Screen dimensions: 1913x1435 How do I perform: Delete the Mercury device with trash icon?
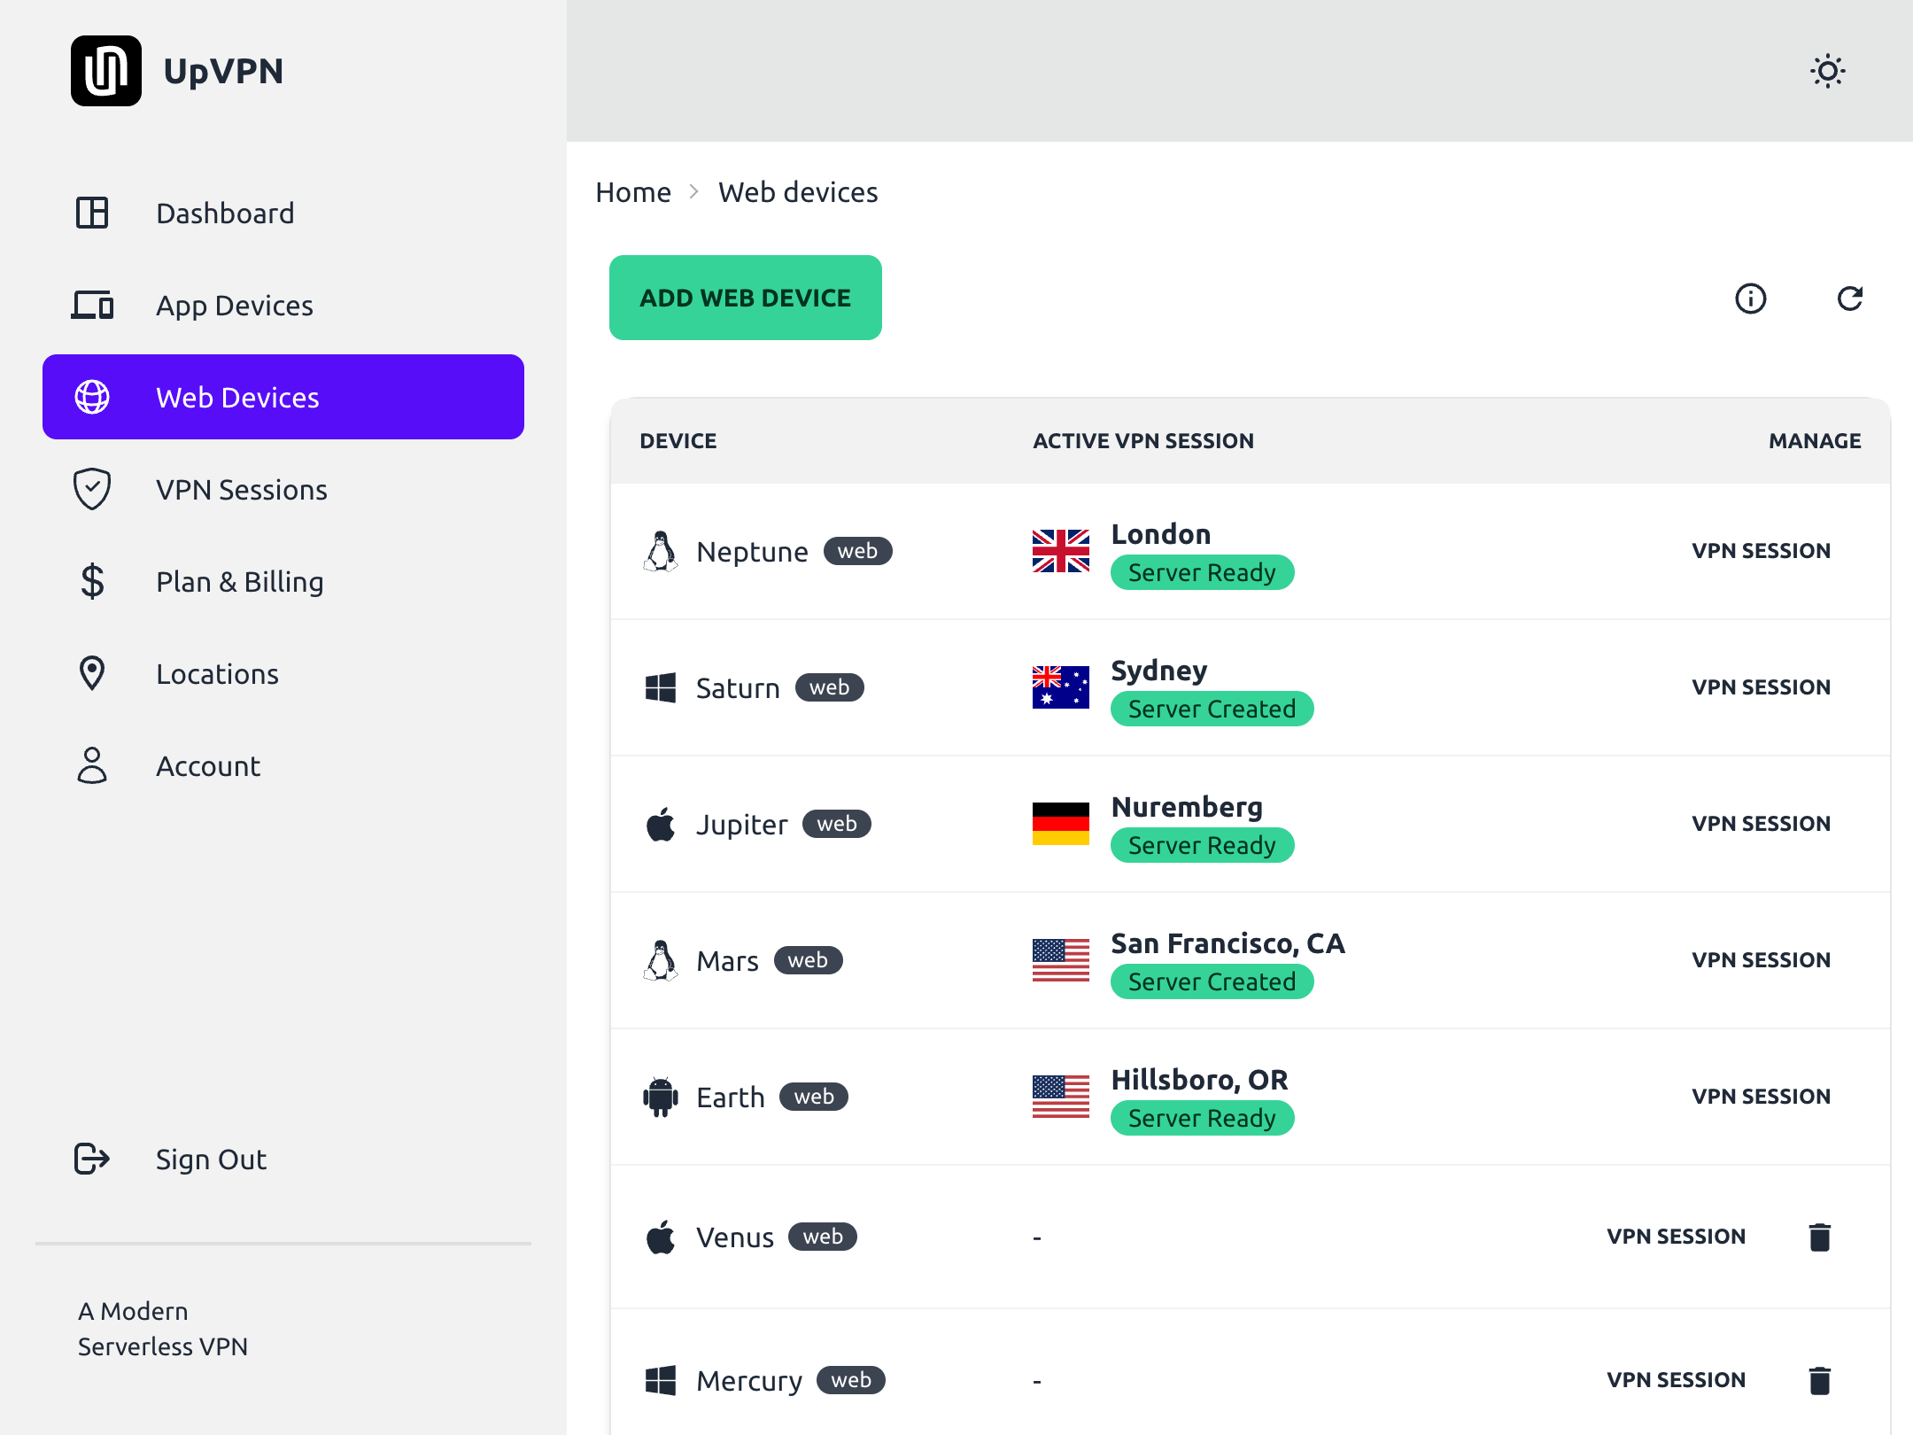(x=1820, y=1380)
